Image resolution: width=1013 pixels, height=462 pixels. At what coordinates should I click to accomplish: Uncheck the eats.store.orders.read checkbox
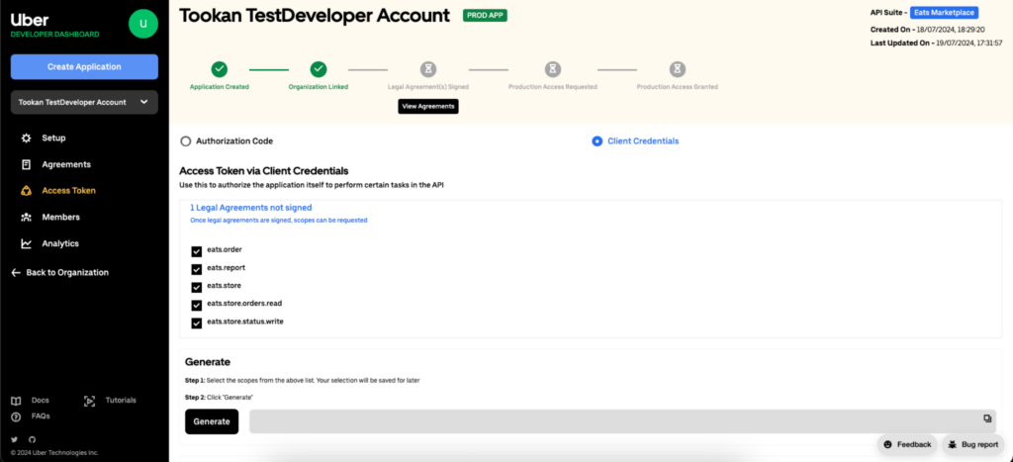point(197,305)
